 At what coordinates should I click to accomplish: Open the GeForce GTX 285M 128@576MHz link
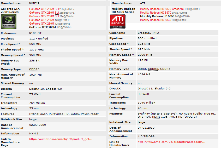(41, 20)
